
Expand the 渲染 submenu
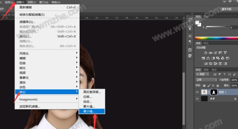[47, 82]
